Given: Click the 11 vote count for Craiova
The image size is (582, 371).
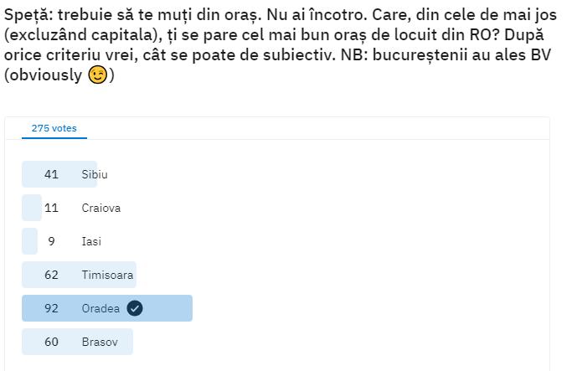Looking at the screenshot, I should click(51, 208).
